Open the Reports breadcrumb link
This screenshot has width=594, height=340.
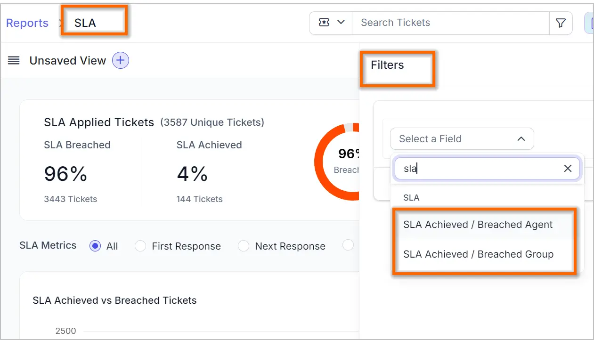(x=27, y=23)
